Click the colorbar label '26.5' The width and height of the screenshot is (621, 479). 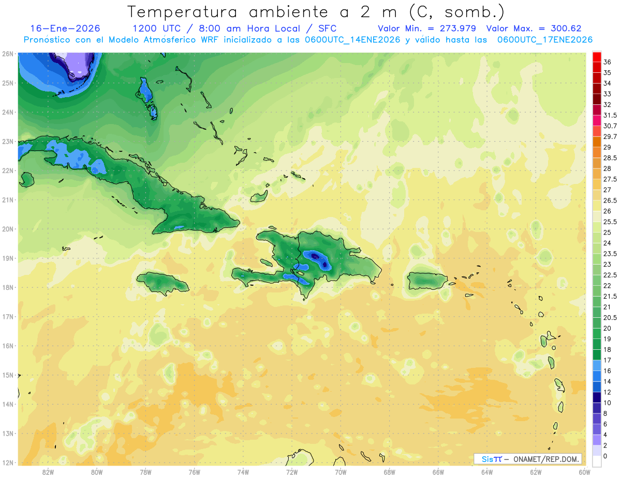tap(610, 200)
